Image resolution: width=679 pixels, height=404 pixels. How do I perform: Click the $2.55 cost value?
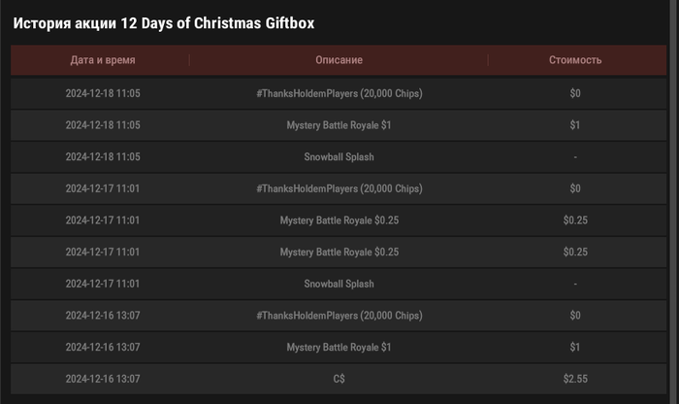tap(575, 379)
